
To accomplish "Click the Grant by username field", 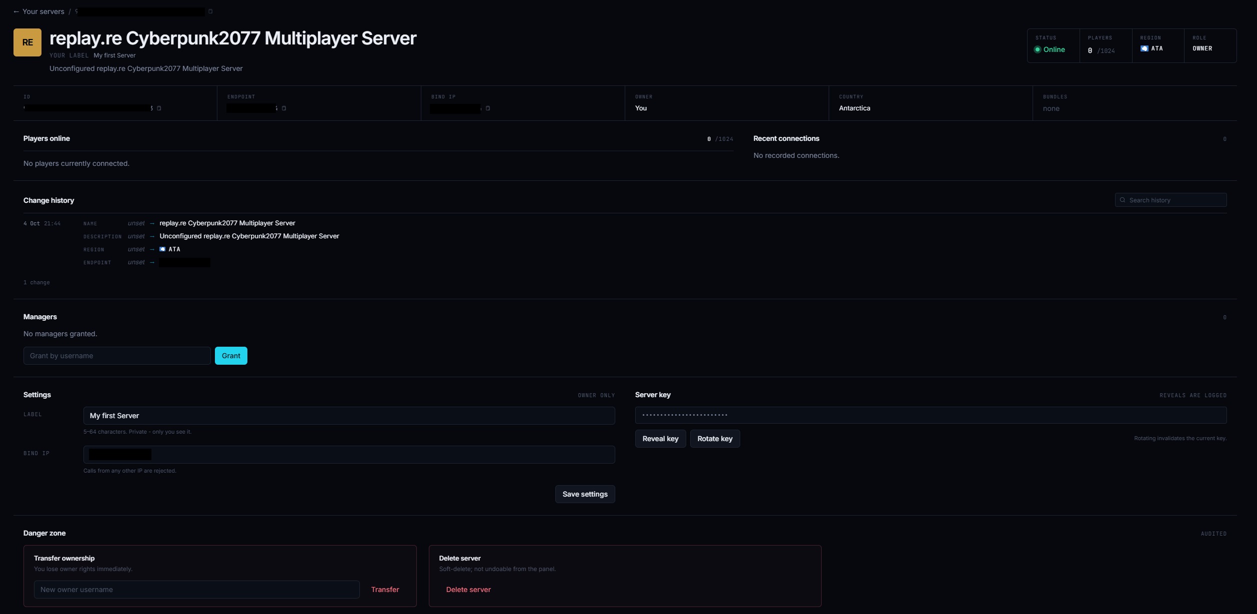I will pos(117,356).
